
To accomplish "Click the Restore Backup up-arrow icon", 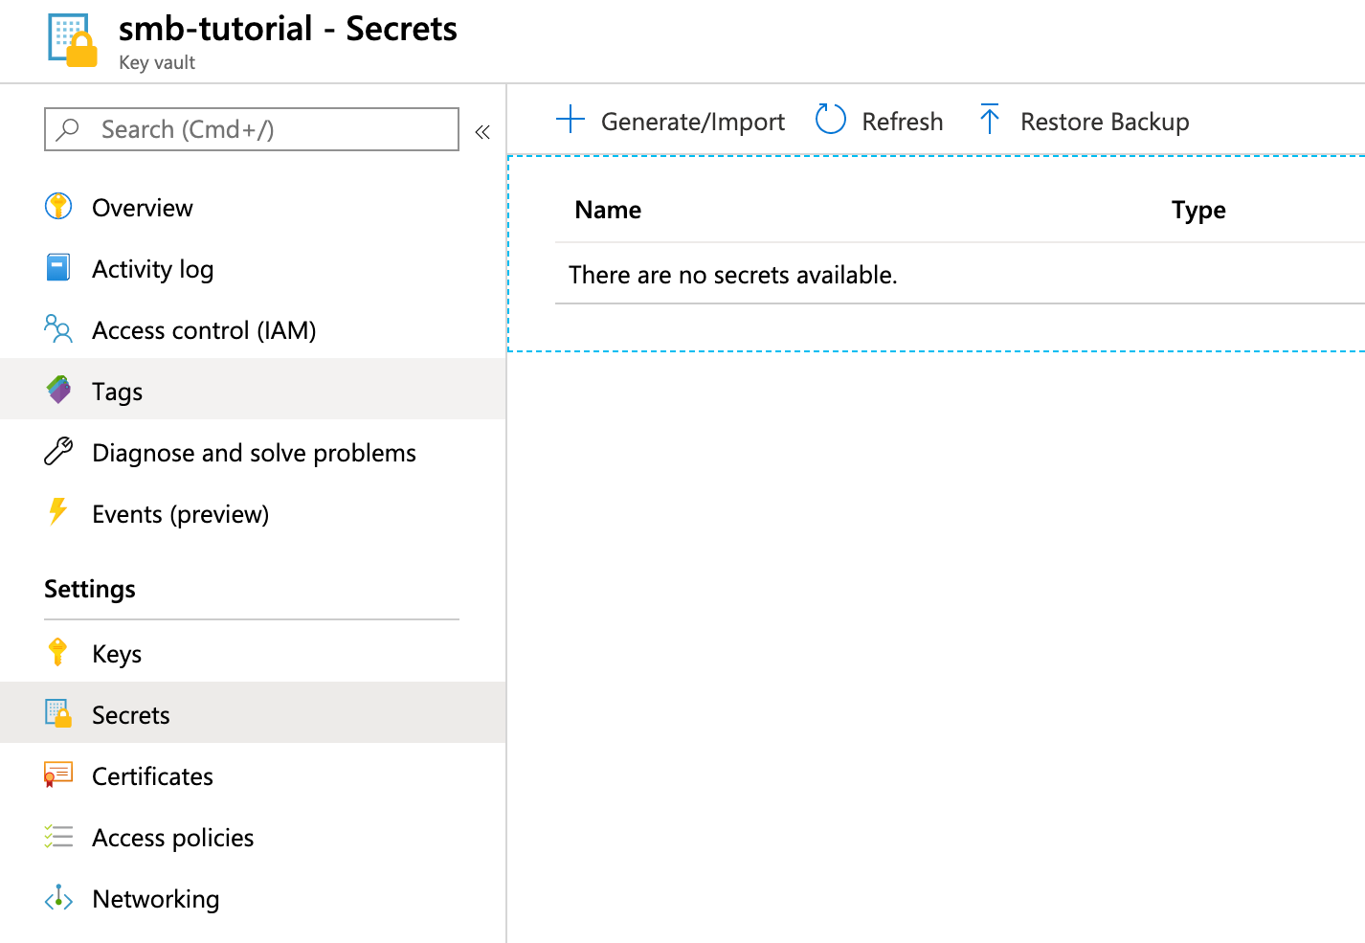I will click(x=990, y=120).
